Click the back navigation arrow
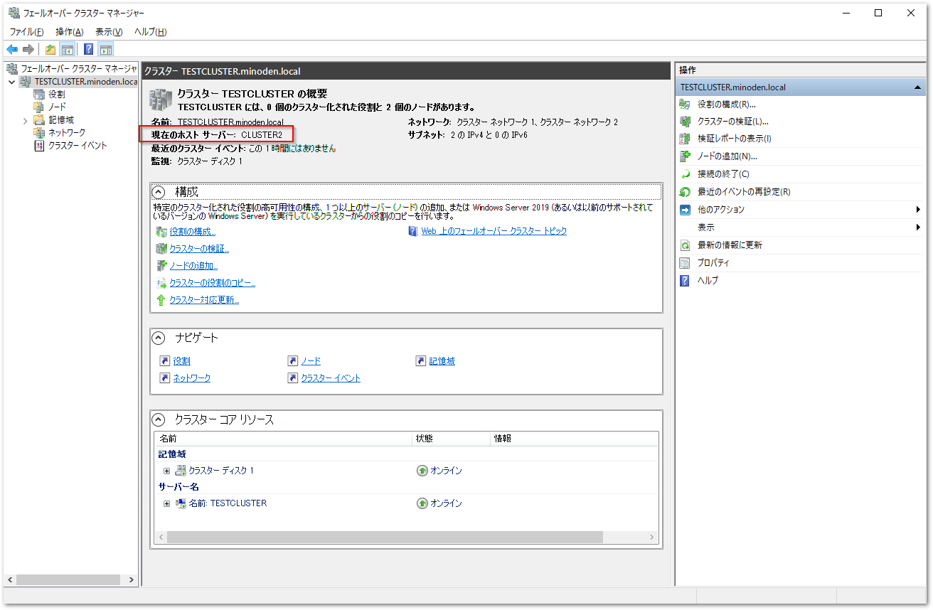The height and width of the screenshot is (610, 933). click(x=12, y=49)
